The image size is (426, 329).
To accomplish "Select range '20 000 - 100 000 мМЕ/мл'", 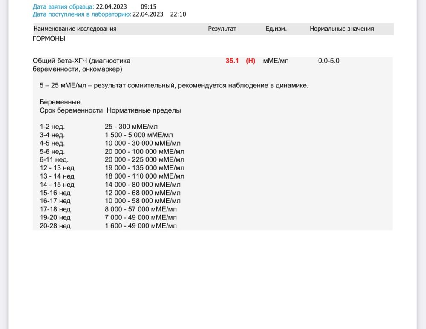I will click(144, 151).
